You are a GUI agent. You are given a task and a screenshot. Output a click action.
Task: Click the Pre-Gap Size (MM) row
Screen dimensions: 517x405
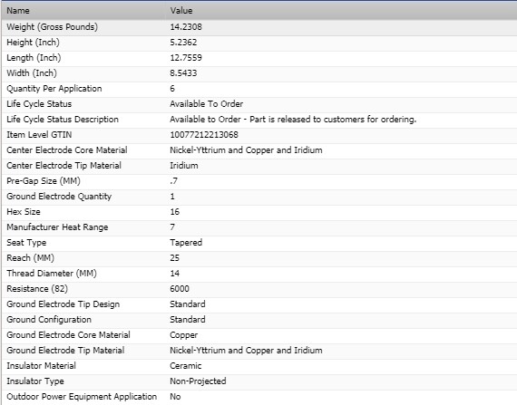[x=259, y=181]
